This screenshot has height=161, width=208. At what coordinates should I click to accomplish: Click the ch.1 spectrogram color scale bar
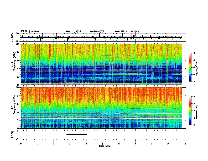point(190,67)
